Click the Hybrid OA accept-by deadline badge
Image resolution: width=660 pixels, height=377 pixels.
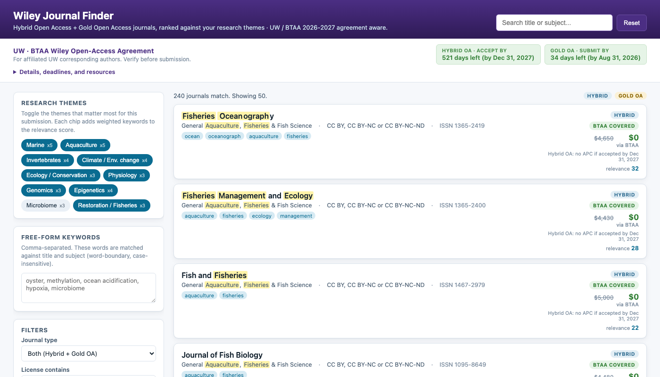(488, 54)
